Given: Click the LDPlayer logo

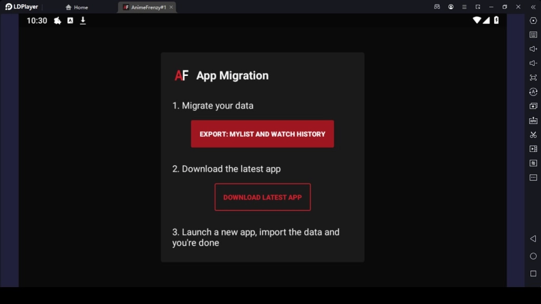Looking at the screenshot, I should (x=21, y=7).
